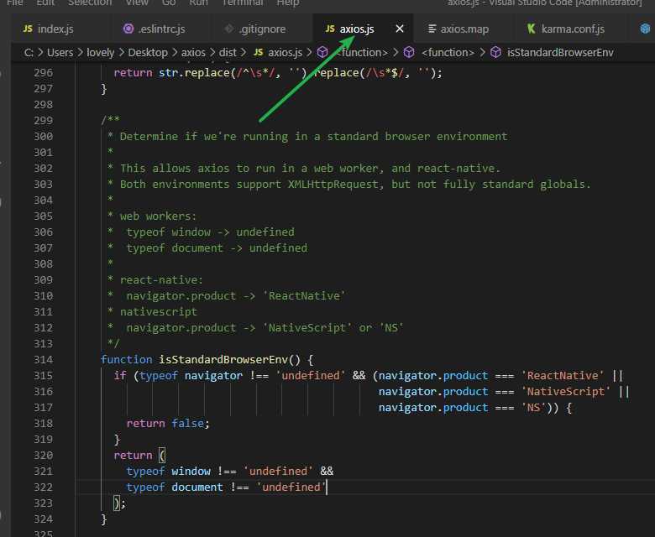Click line number 314 in gutter

[44, 360]
